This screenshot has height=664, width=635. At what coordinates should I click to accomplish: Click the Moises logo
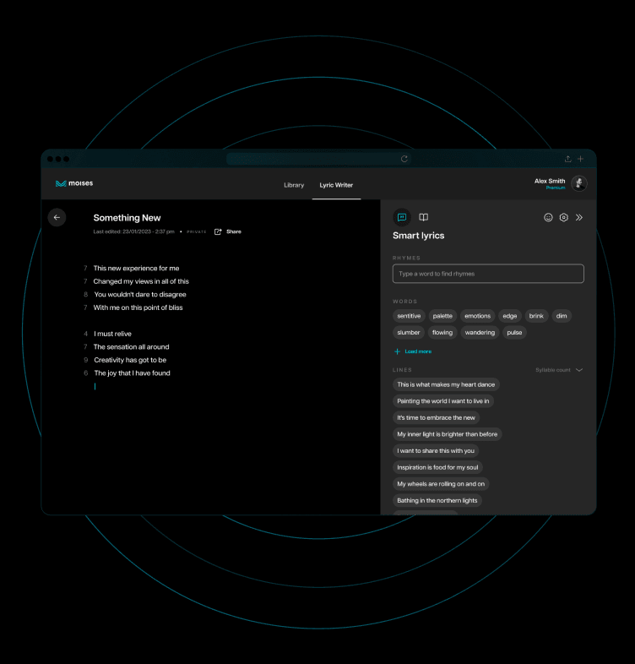click(73, 183)
